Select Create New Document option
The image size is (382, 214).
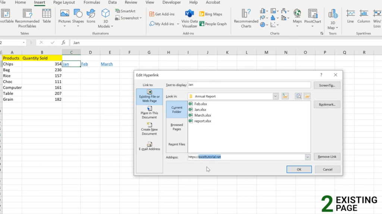[x=149, y=130]
